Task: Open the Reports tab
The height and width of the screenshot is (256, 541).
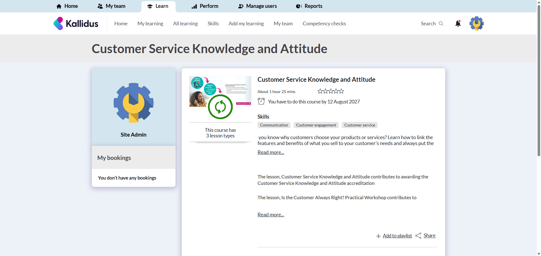Action: tap(309, 6)
